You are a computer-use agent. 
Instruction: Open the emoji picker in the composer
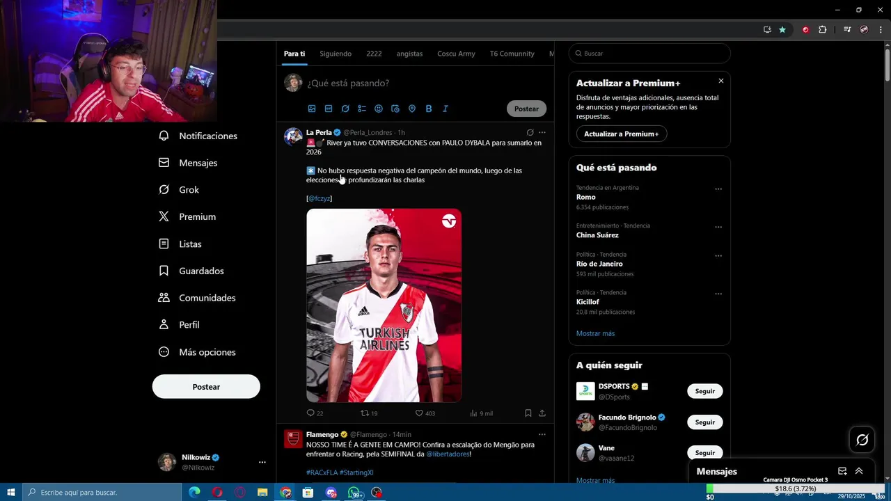[x=379, y=109]
